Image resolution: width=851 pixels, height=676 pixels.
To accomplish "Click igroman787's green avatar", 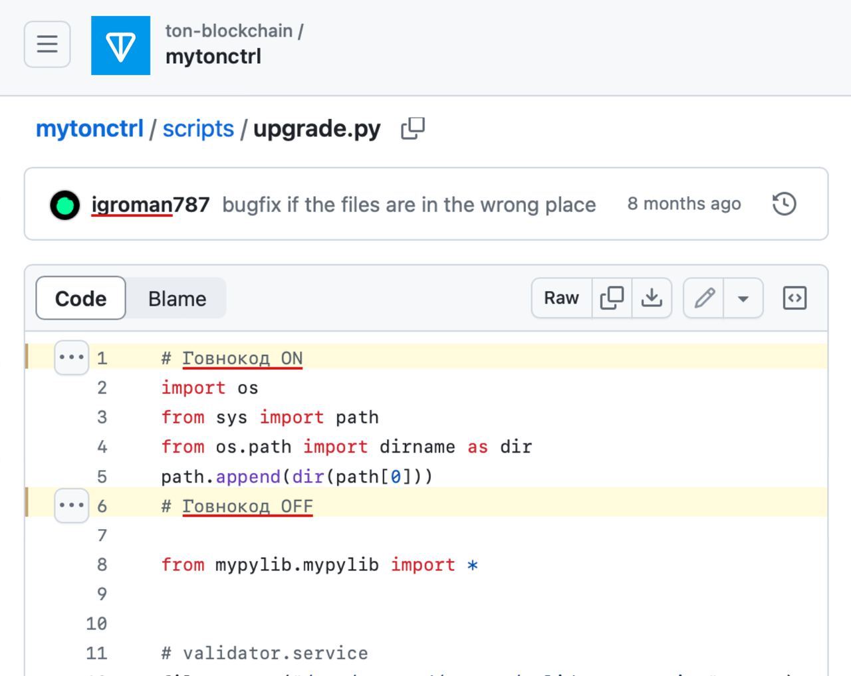I will click(x=65, y=205).
